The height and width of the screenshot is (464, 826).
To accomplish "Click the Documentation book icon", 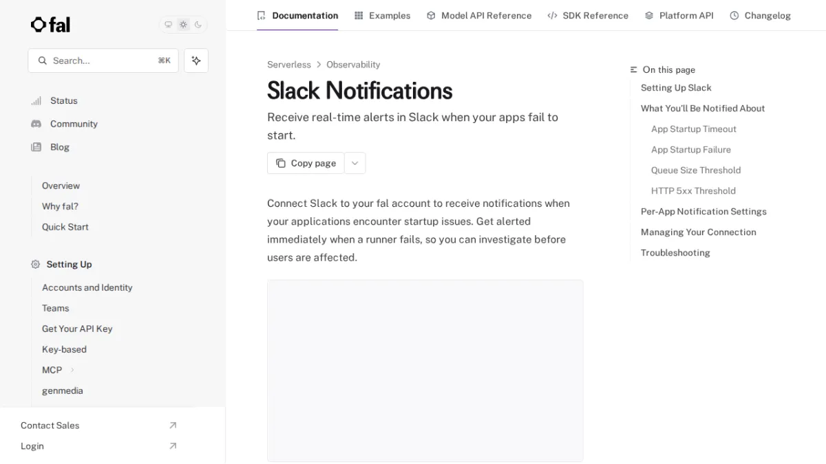I will click(262, 15).
